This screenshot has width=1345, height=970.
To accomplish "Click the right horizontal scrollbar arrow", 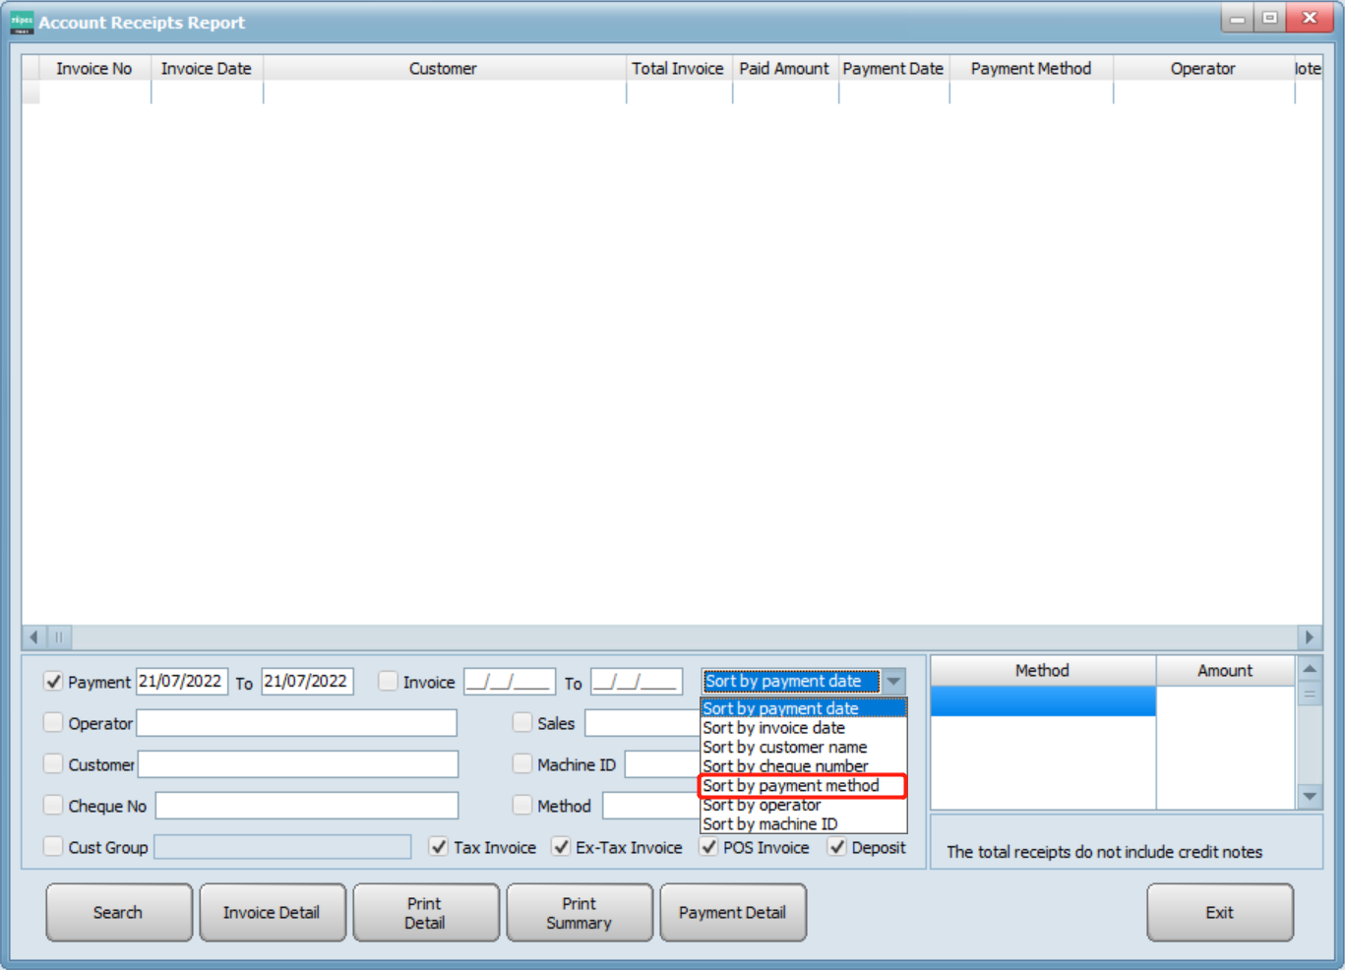I will click(x=1308, y=637).
